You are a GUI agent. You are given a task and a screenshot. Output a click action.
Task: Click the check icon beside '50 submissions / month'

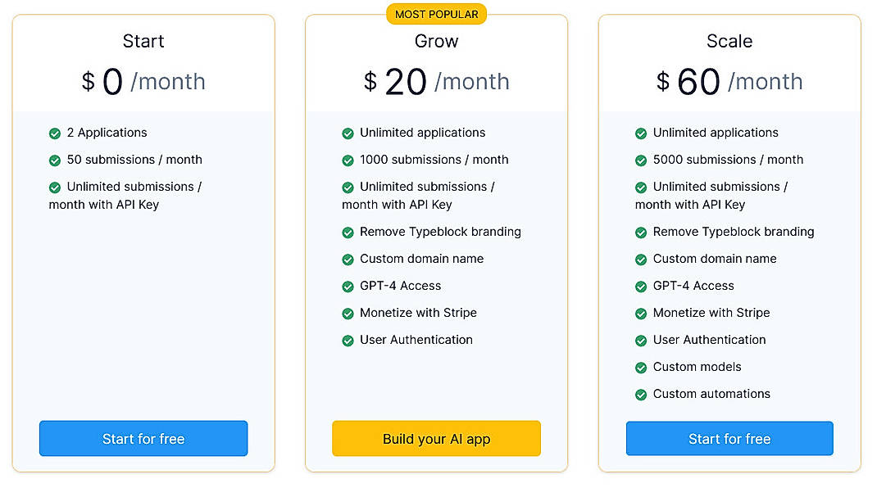click(x=55, y=160)
